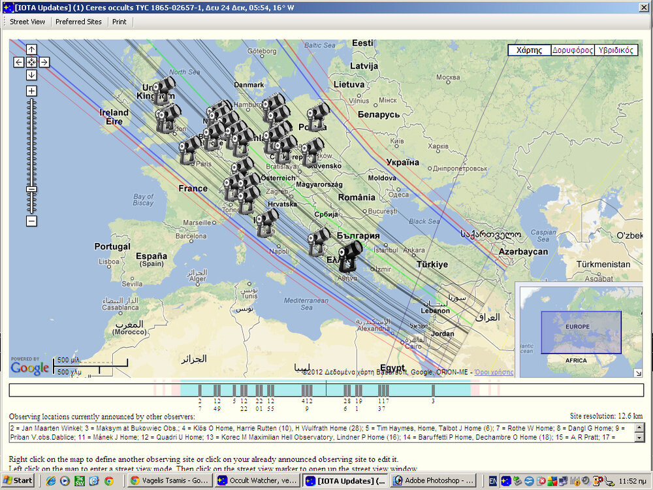Pan the map north using the up arrow
This screenshot has width=653, height=490.
[31, 48]
